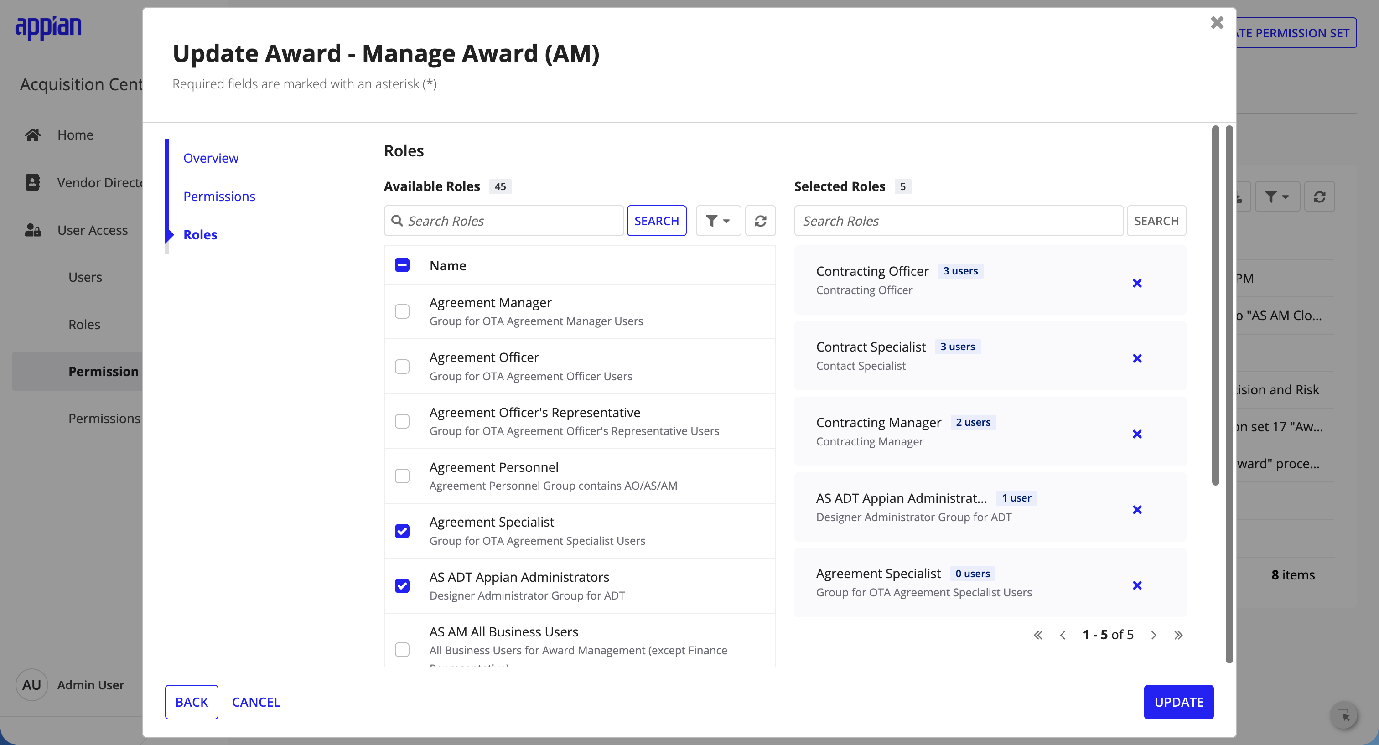
Task: Open Roles in sidebar under User Access
Action: point(84,324)
